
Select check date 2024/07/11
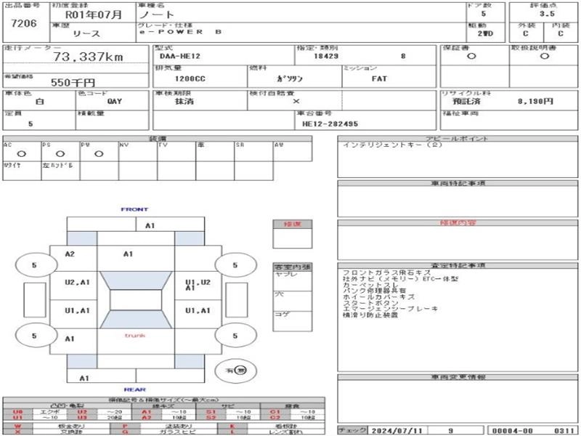click(397, 431)
